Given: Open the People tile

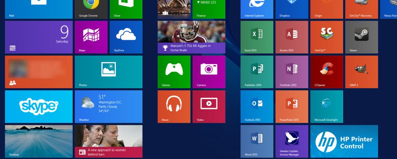Looking at the screenshot, I should click(39, 72).
